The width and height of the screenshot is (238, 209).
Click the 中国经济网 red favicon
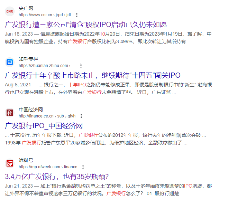[10, 113]
